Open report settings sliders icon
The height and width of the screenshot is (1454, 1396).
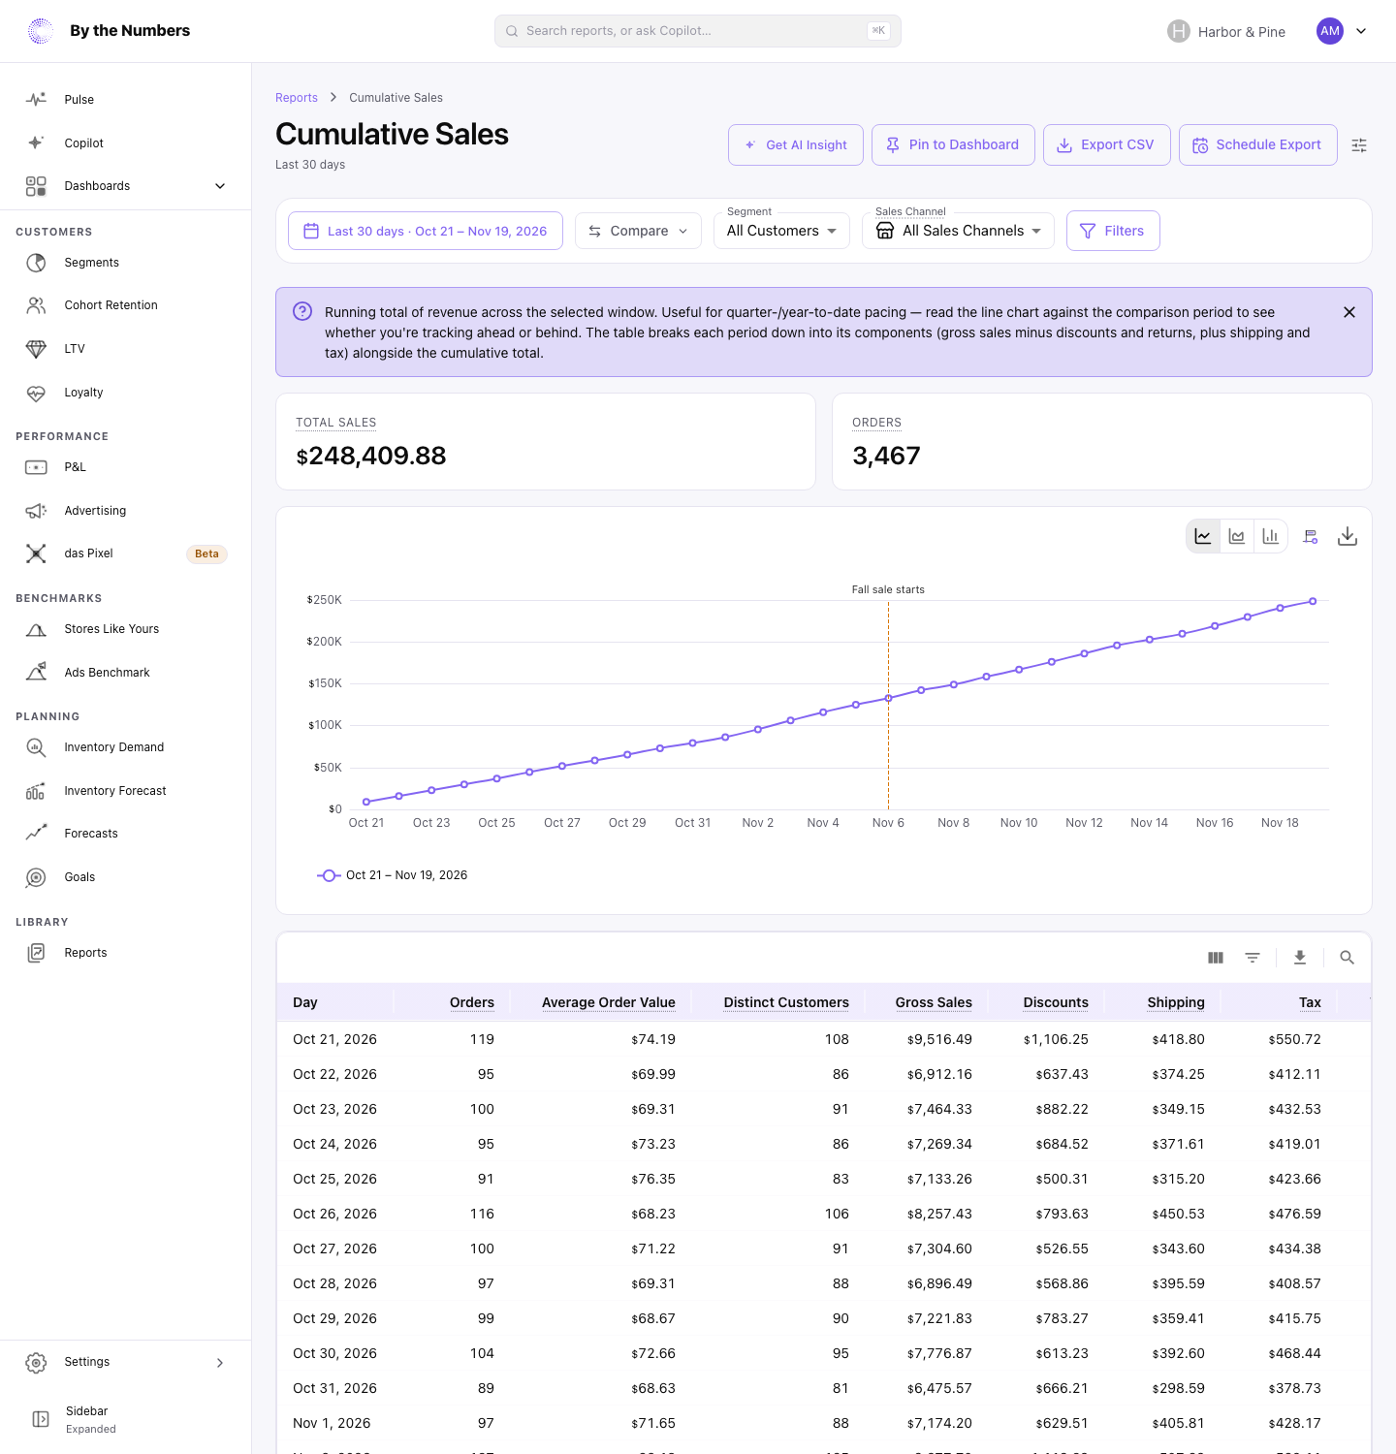[1359, 145]
